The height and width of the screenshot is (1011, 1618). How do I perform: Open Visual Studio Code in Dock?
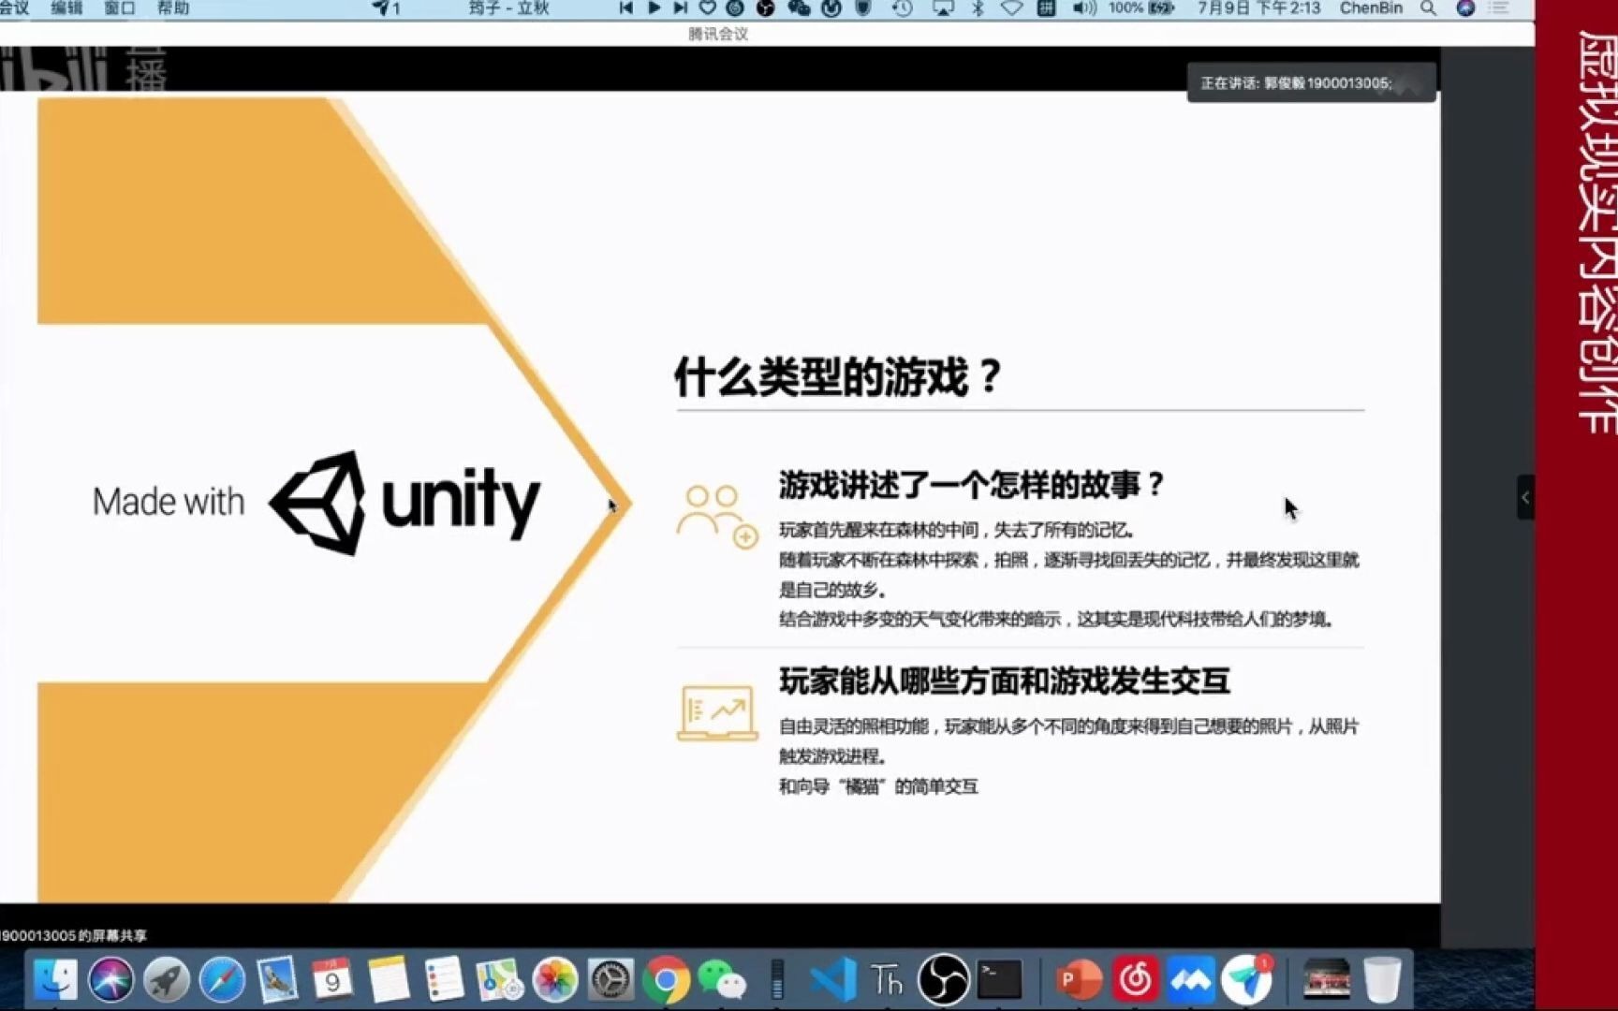[832, 980]
